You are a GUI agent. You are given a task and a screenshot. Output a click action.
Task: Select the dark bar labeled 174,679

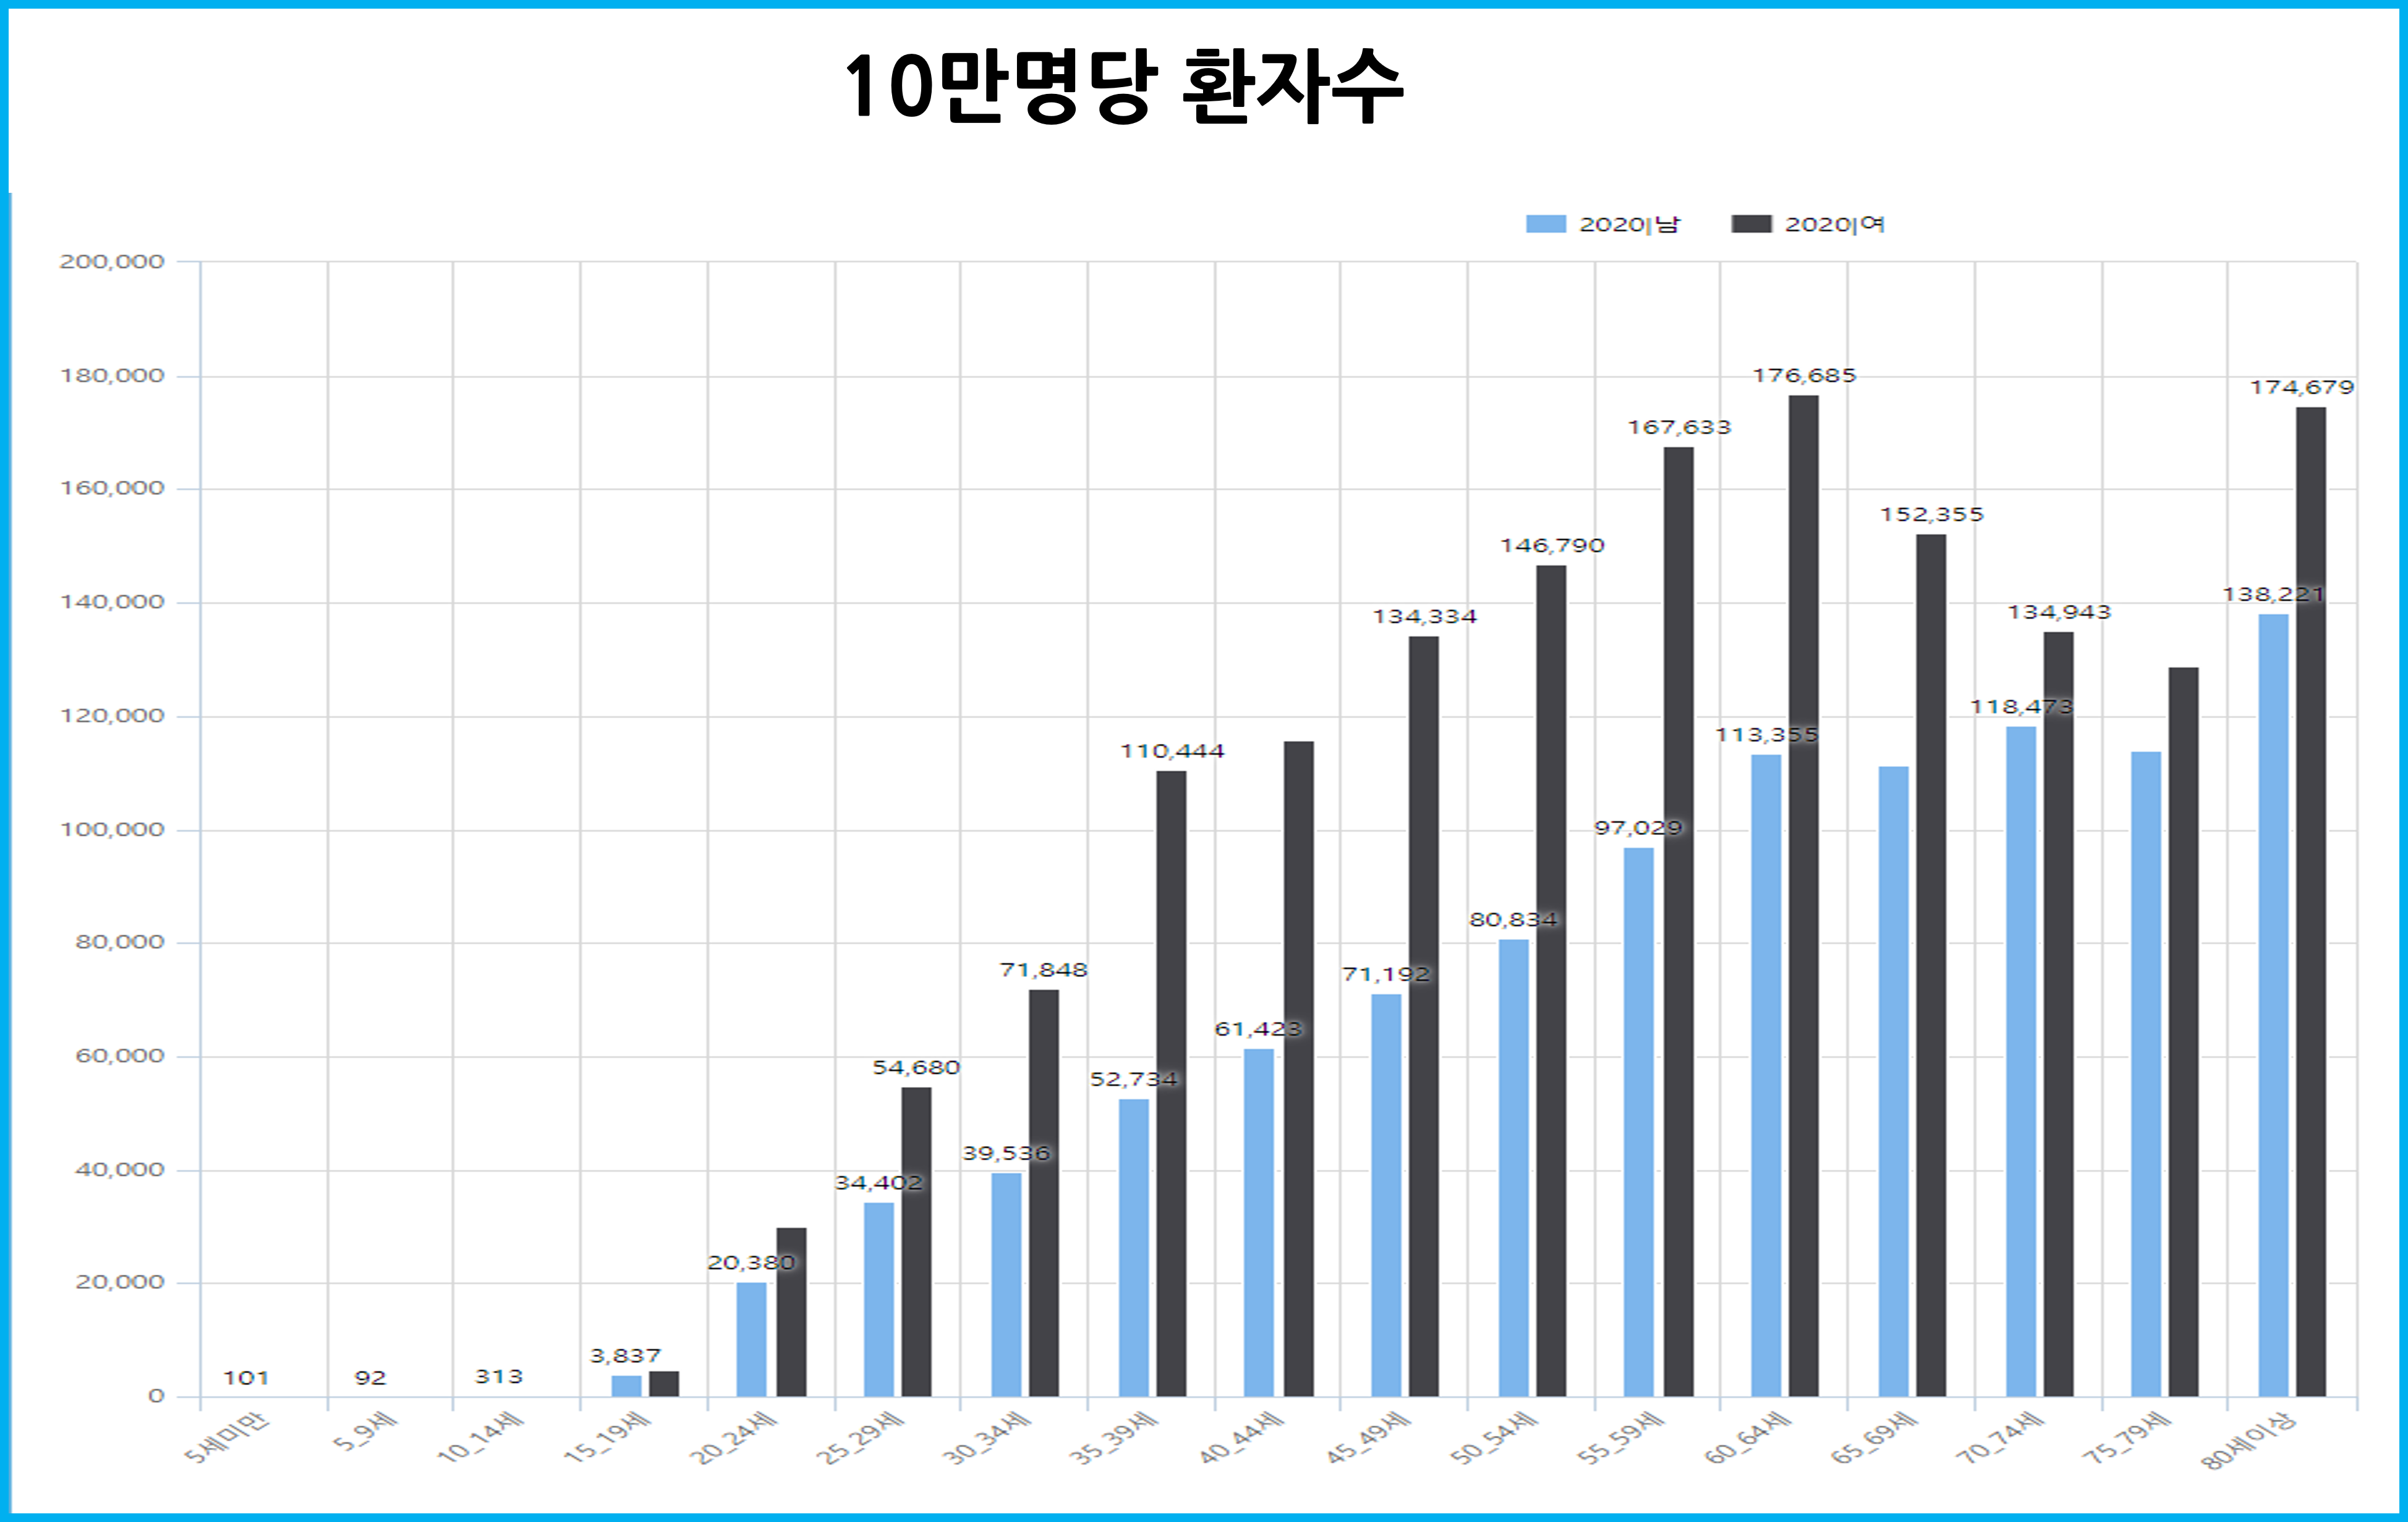2310,899
